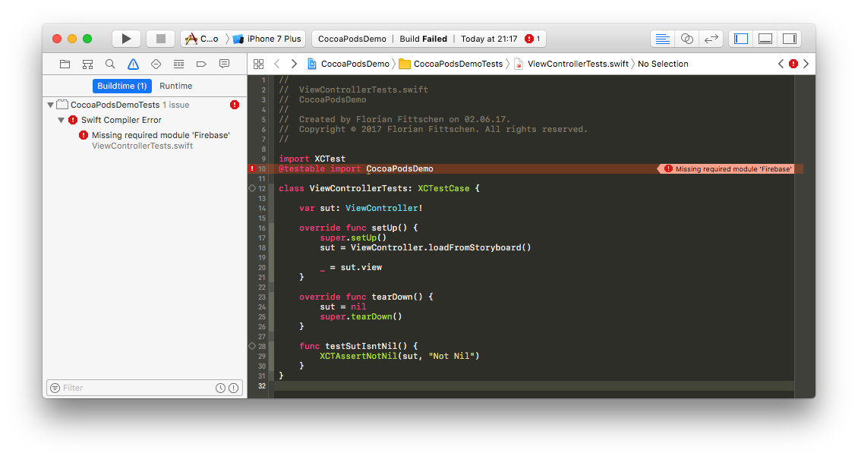The width and height of the screenshot is (858, 459).
Task: Open the Debug navigator
Action: click(178, 64)
